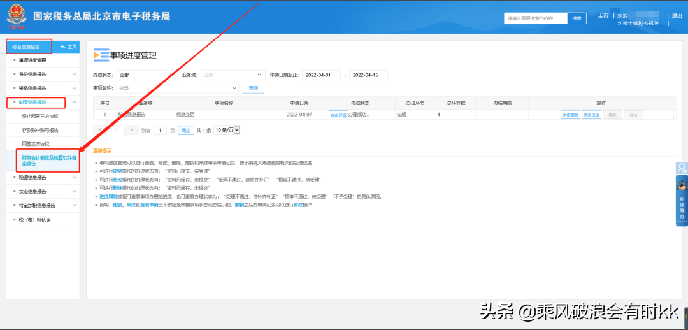Click the greyed 评价 button in row 1
This screenshot has width=688, height=330.
click(633, 115)
